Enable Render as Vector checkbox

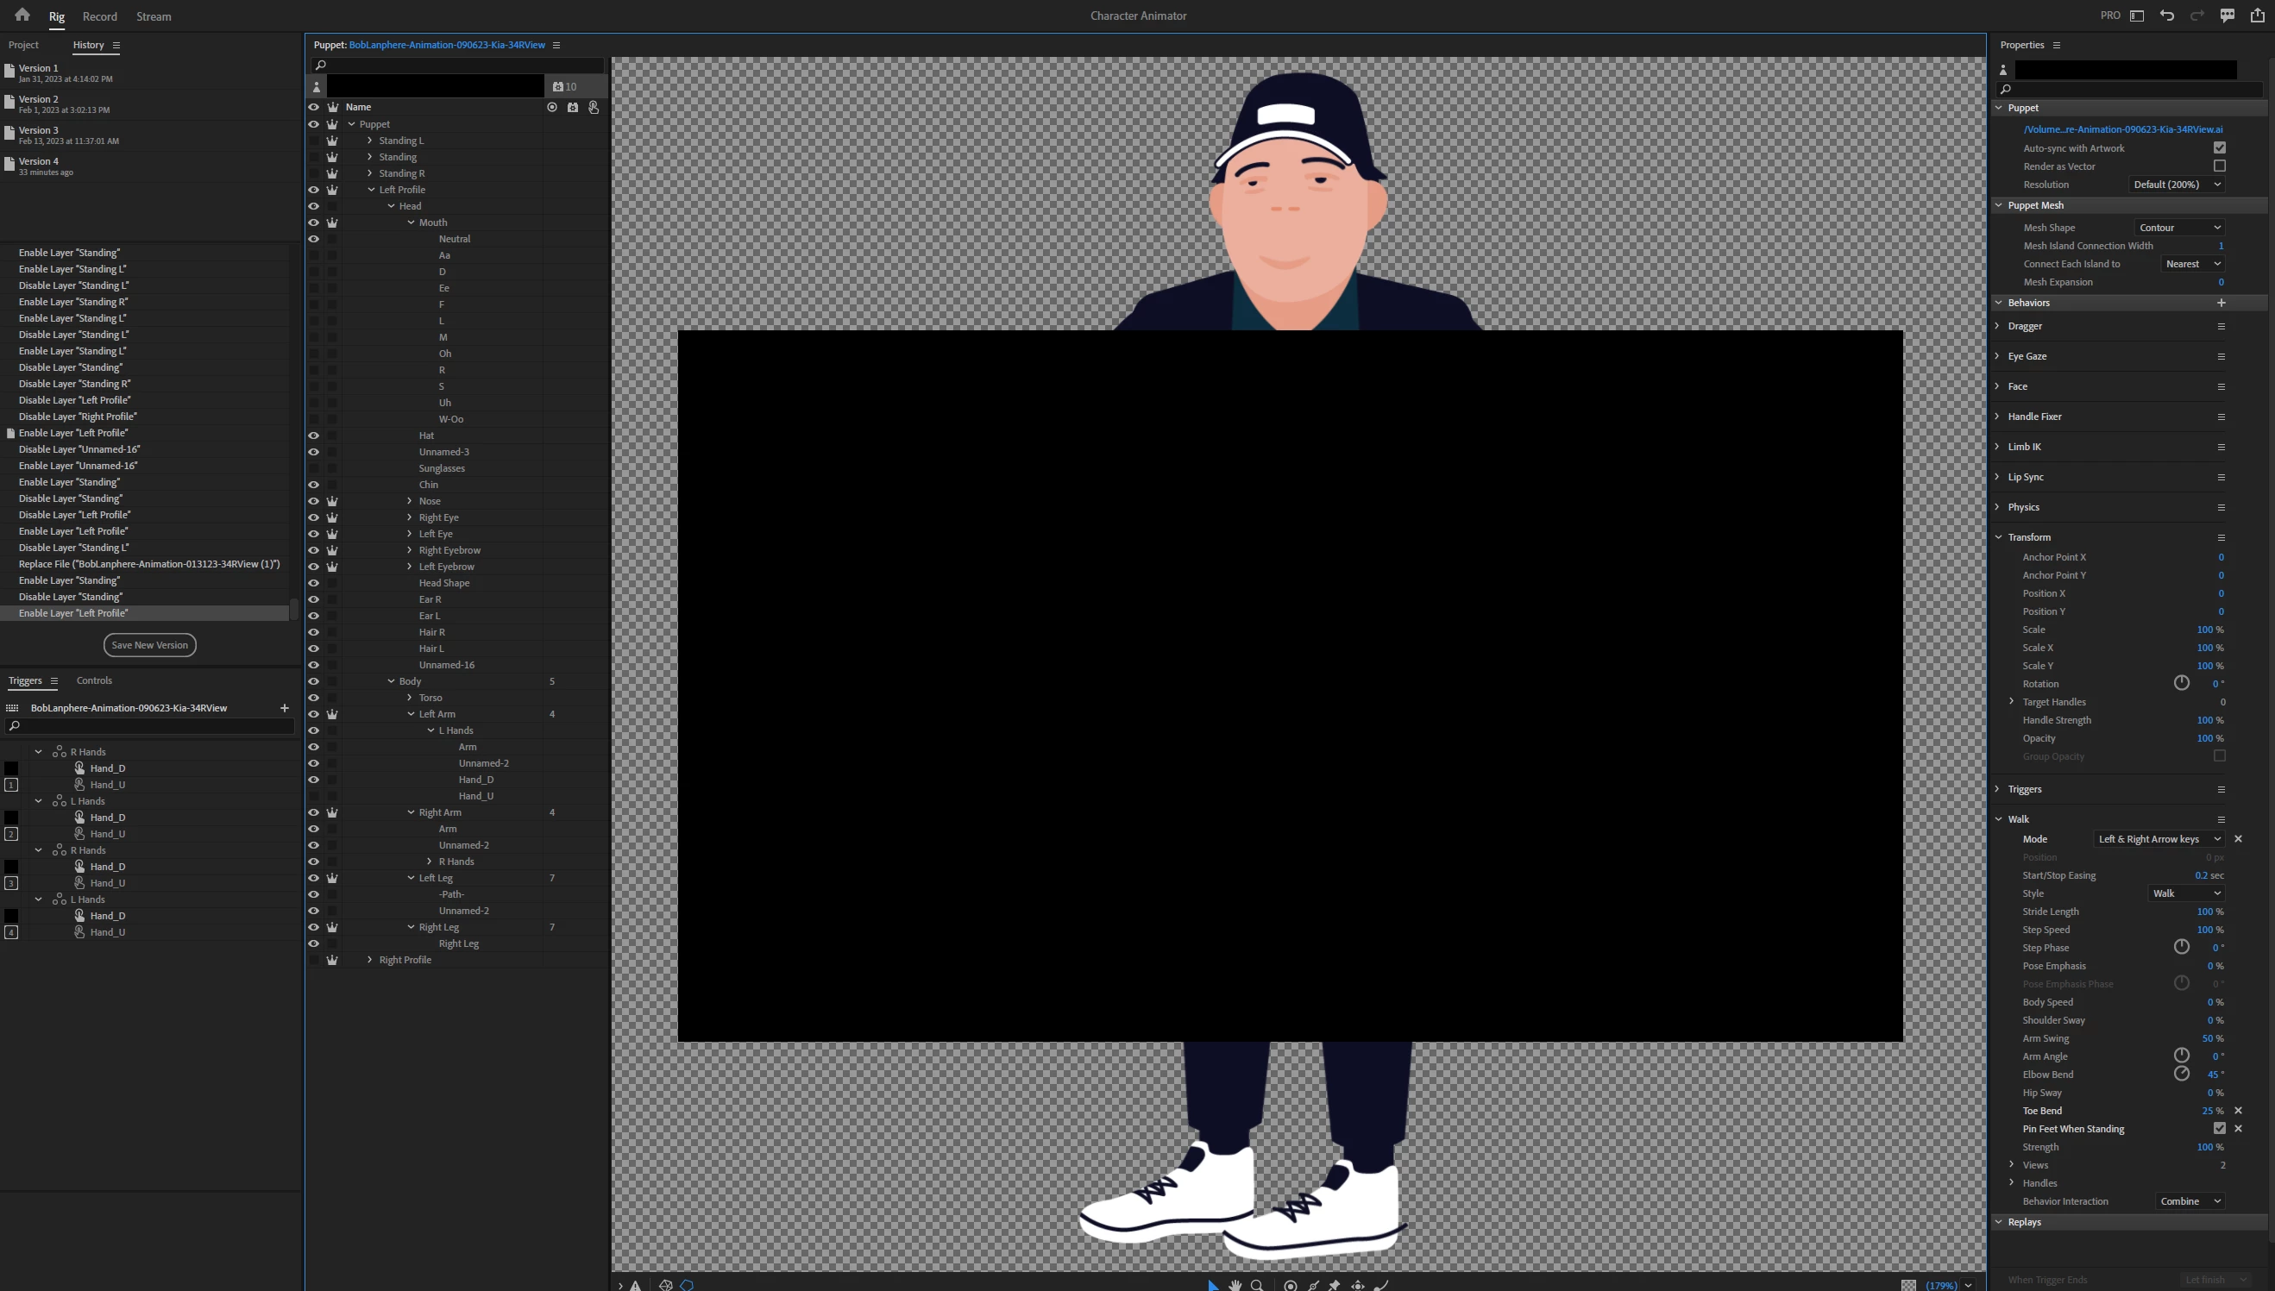tap(2219, 166)
